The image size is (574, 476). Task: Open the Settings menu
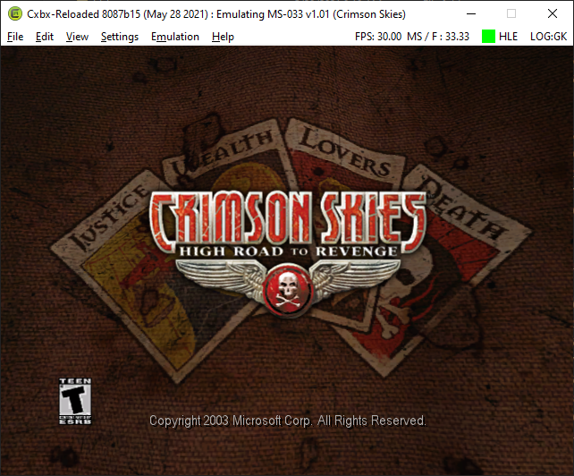click(120, 37)
